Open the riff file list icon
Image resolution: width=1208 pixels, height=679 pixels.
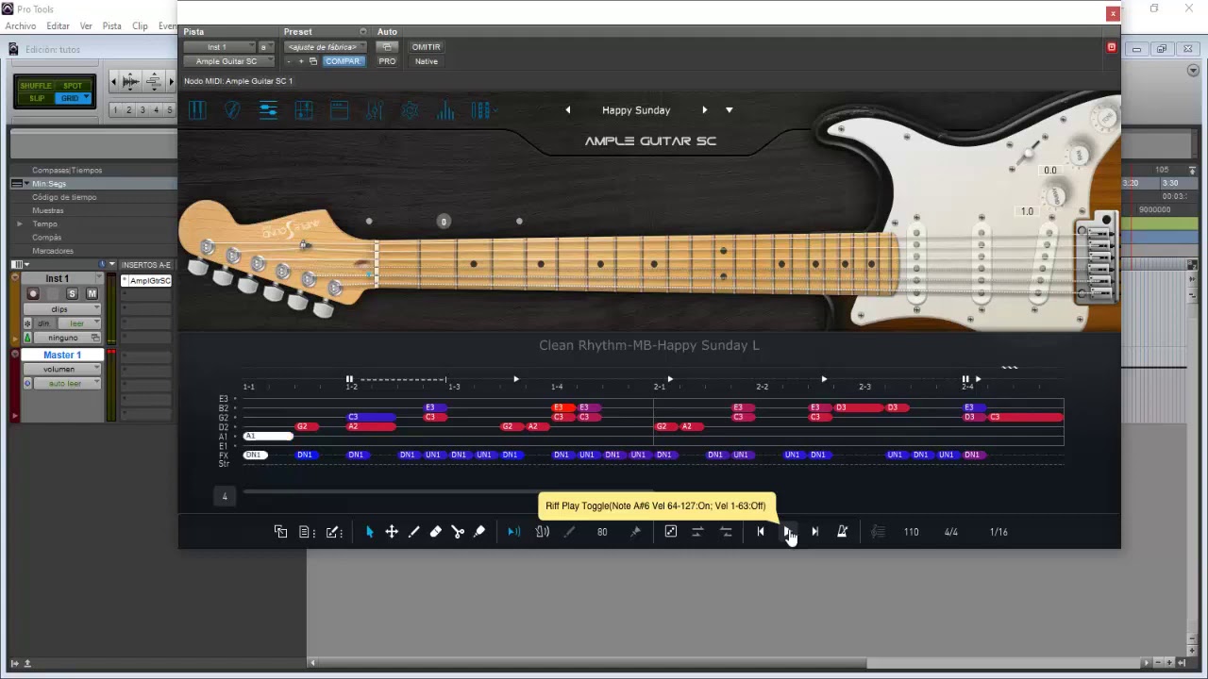click(306, 532)
